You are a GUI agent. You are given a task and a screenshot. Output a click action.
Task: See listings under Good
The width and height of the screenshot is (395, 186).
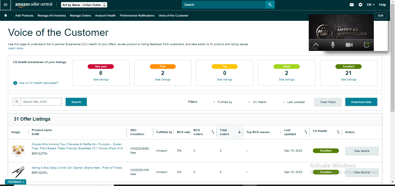tap(287, 80)
